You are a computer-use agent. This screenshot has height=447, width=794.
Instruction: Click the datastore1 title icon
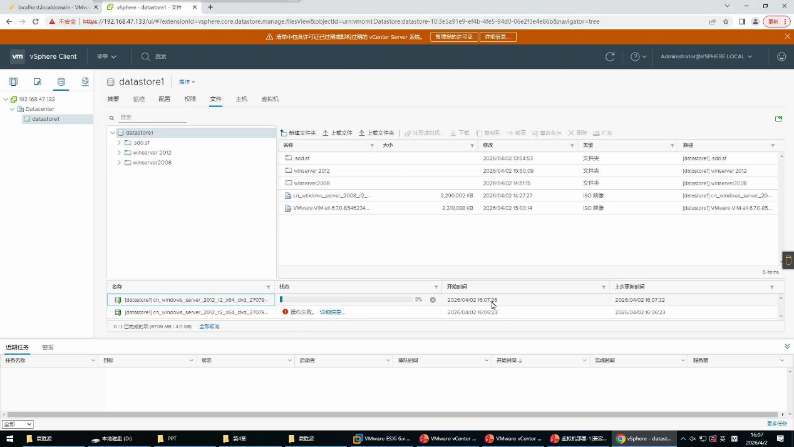111,82
